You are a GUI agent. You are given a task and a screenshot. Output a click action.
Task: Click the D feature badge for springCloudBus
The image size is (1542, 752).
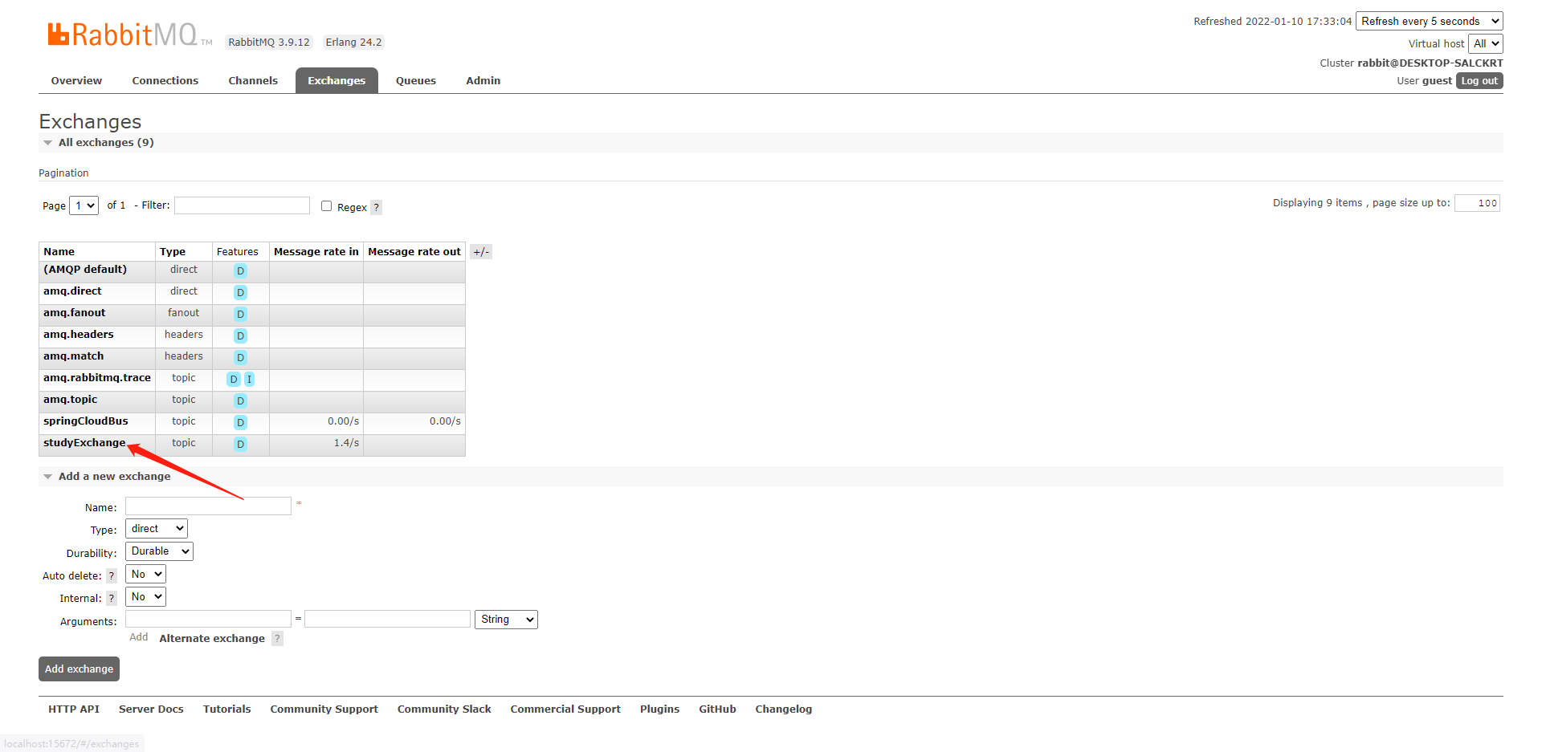[240, 423]
